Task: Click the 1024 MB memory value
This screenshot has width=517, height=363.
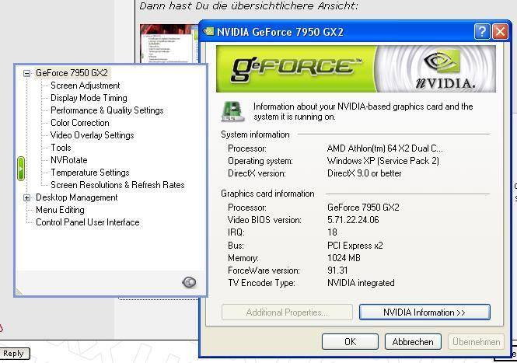Action: pyautogui.click(x=344, y=258)
